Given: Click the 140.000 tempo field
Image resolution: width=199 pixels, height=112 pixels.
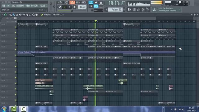Looking at the screenshot, I should pos(82,7).
